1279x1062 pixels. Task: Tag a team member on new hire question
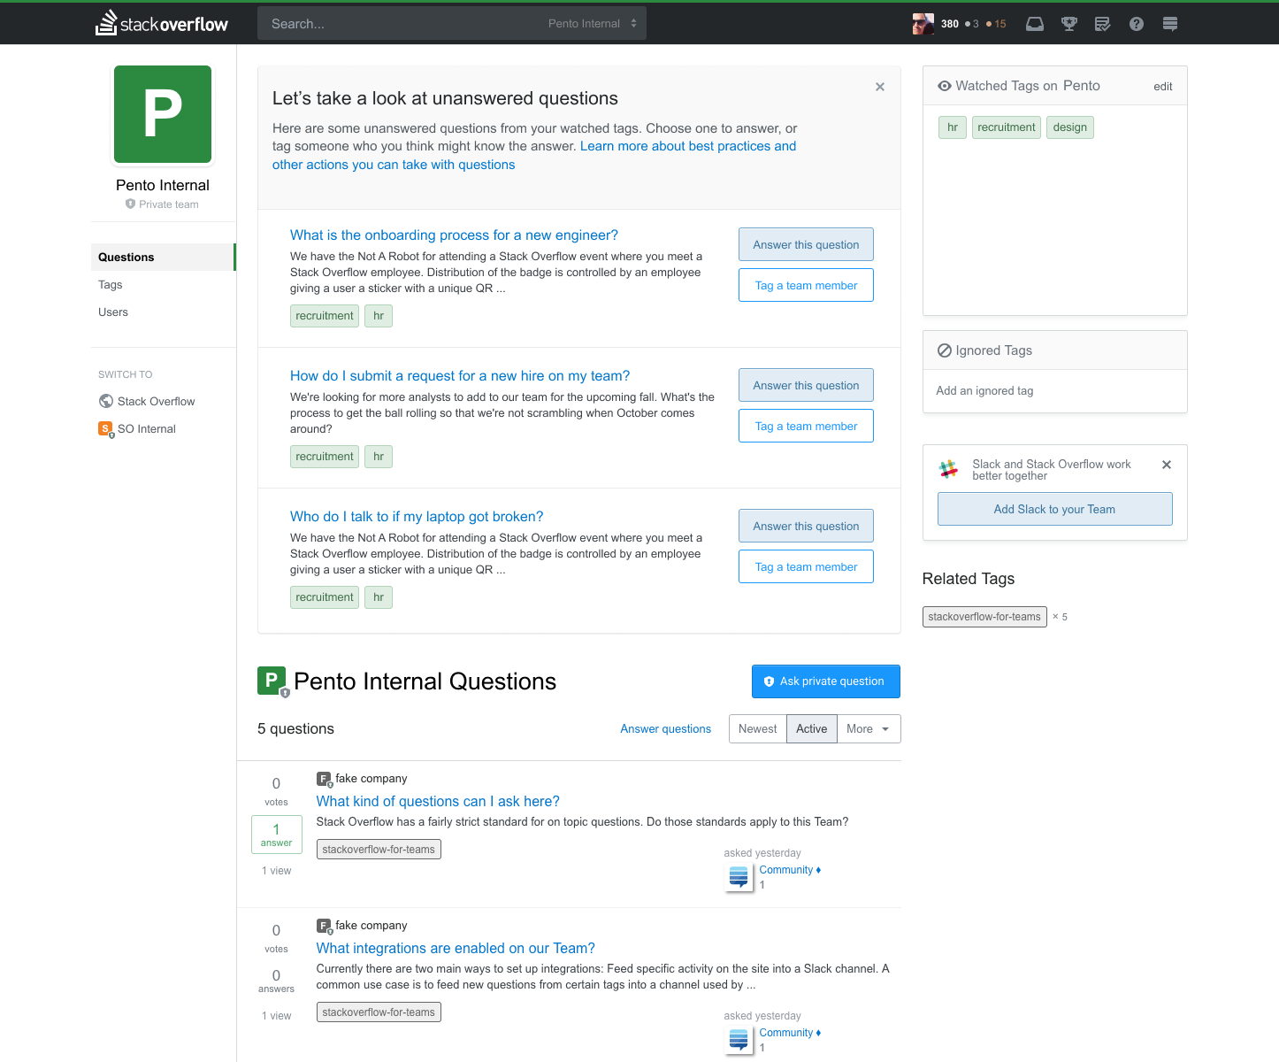(806, 427)
